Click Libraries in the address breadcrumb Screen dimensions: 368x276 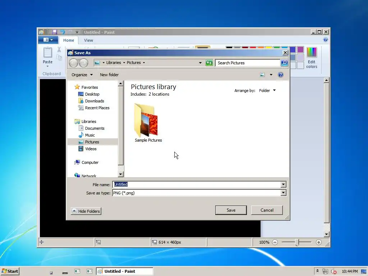tap(114, 63)
